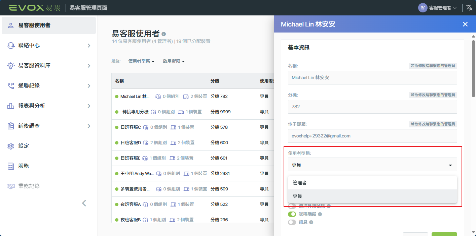Expand the 易客服資料庫 chevron arrow
The height and width of the screenshot is (236, 476).
click(89, 66)
